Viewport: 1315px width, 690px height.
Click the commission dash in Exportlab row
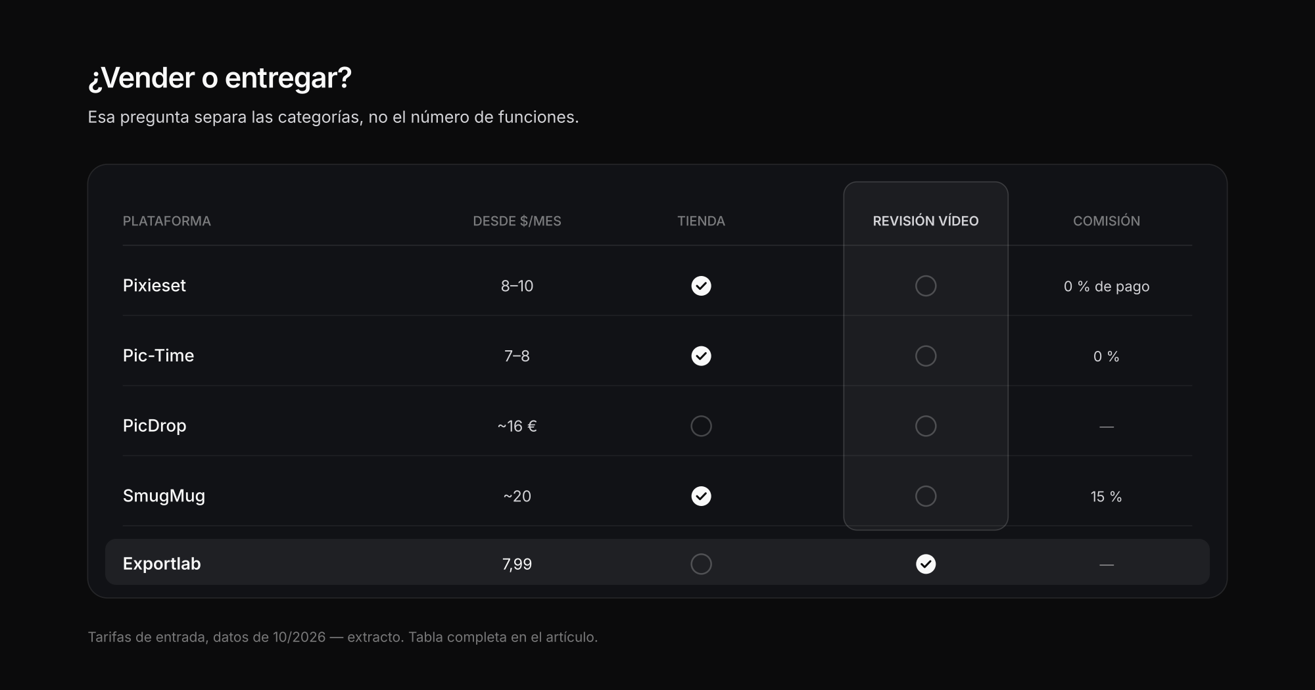pyautogui.click(x=1107, y=565)
